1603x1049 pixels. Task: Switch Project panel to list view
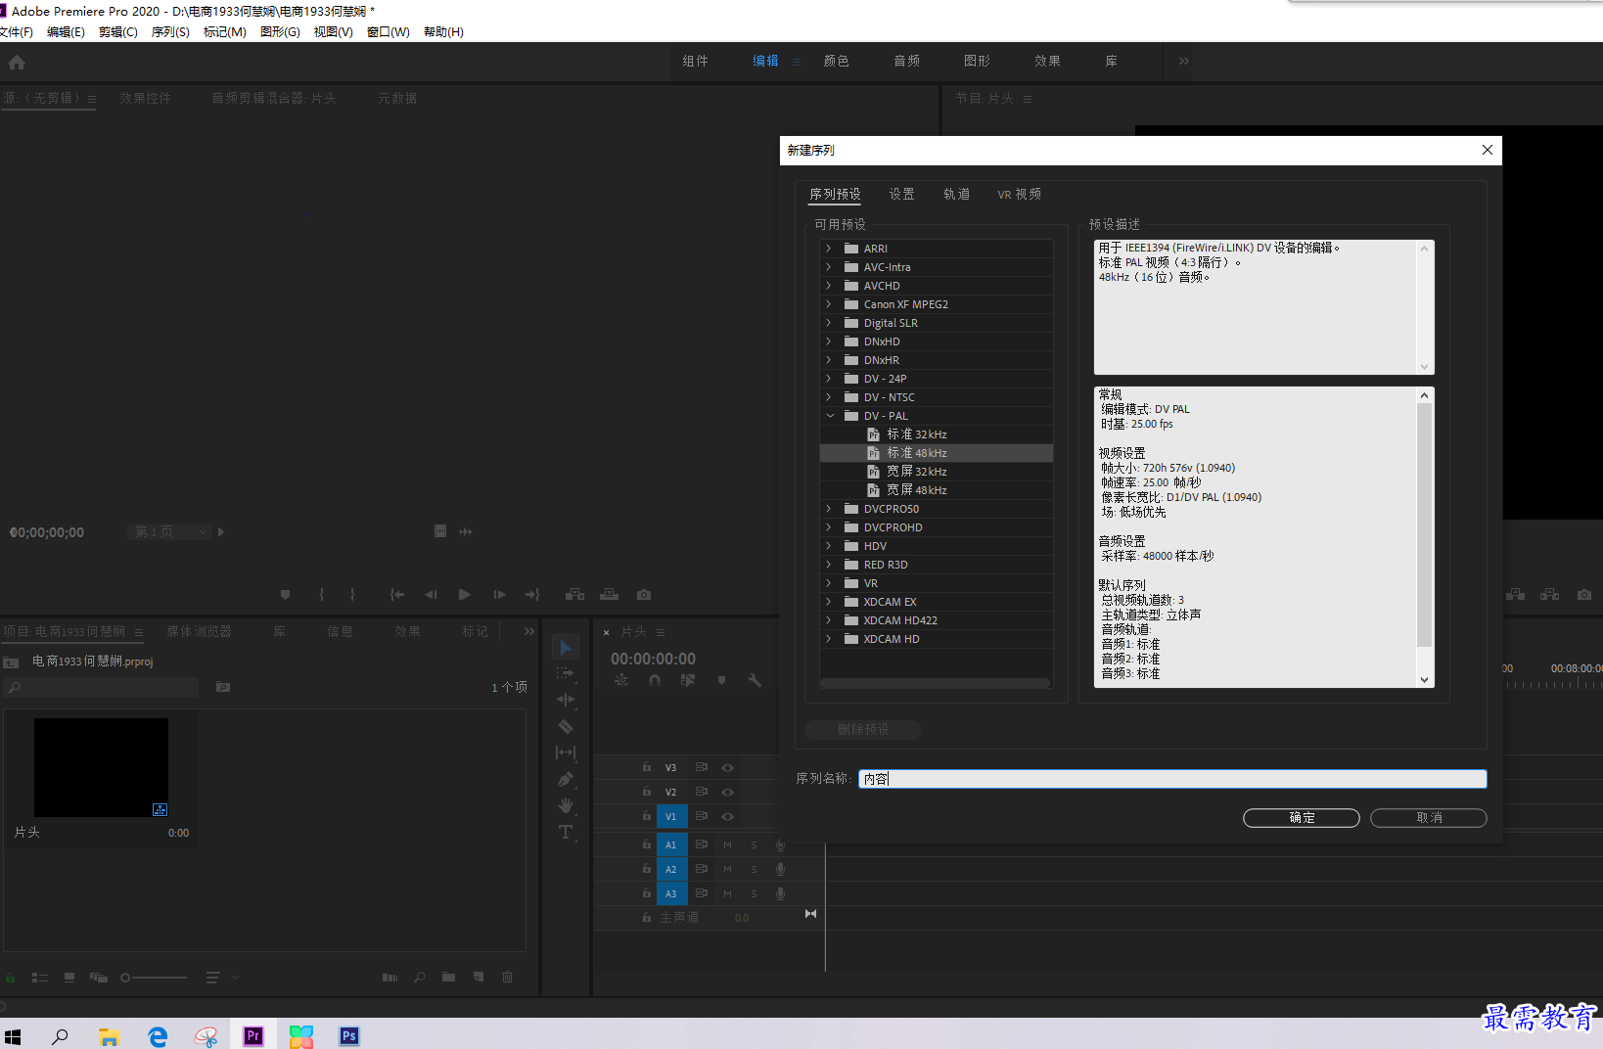40,977
